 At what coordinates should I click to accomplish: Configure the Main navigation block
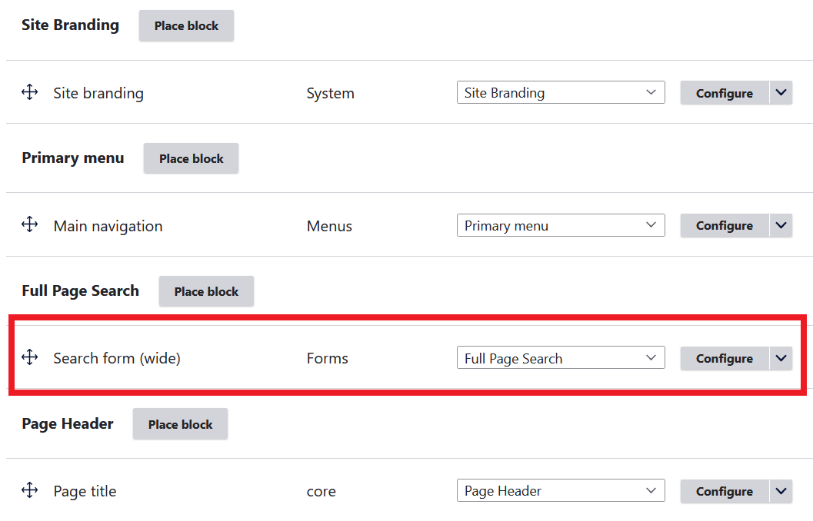[x=724, y=226]
